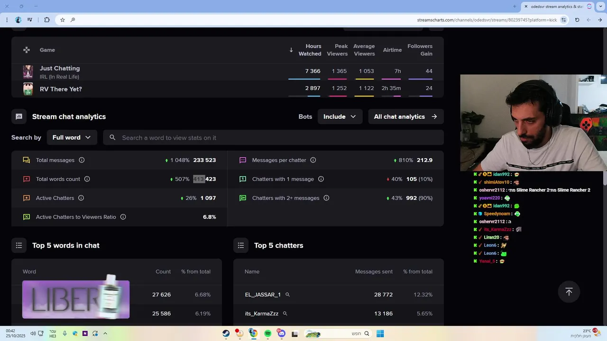
Task: Click the Total messages info icon
Action: point(82,160)
